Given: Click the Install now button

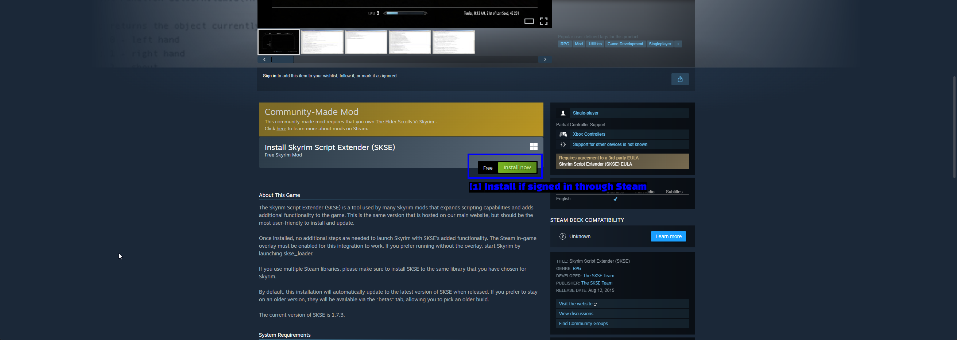Looking at the screenshot, I should [517, 167].
